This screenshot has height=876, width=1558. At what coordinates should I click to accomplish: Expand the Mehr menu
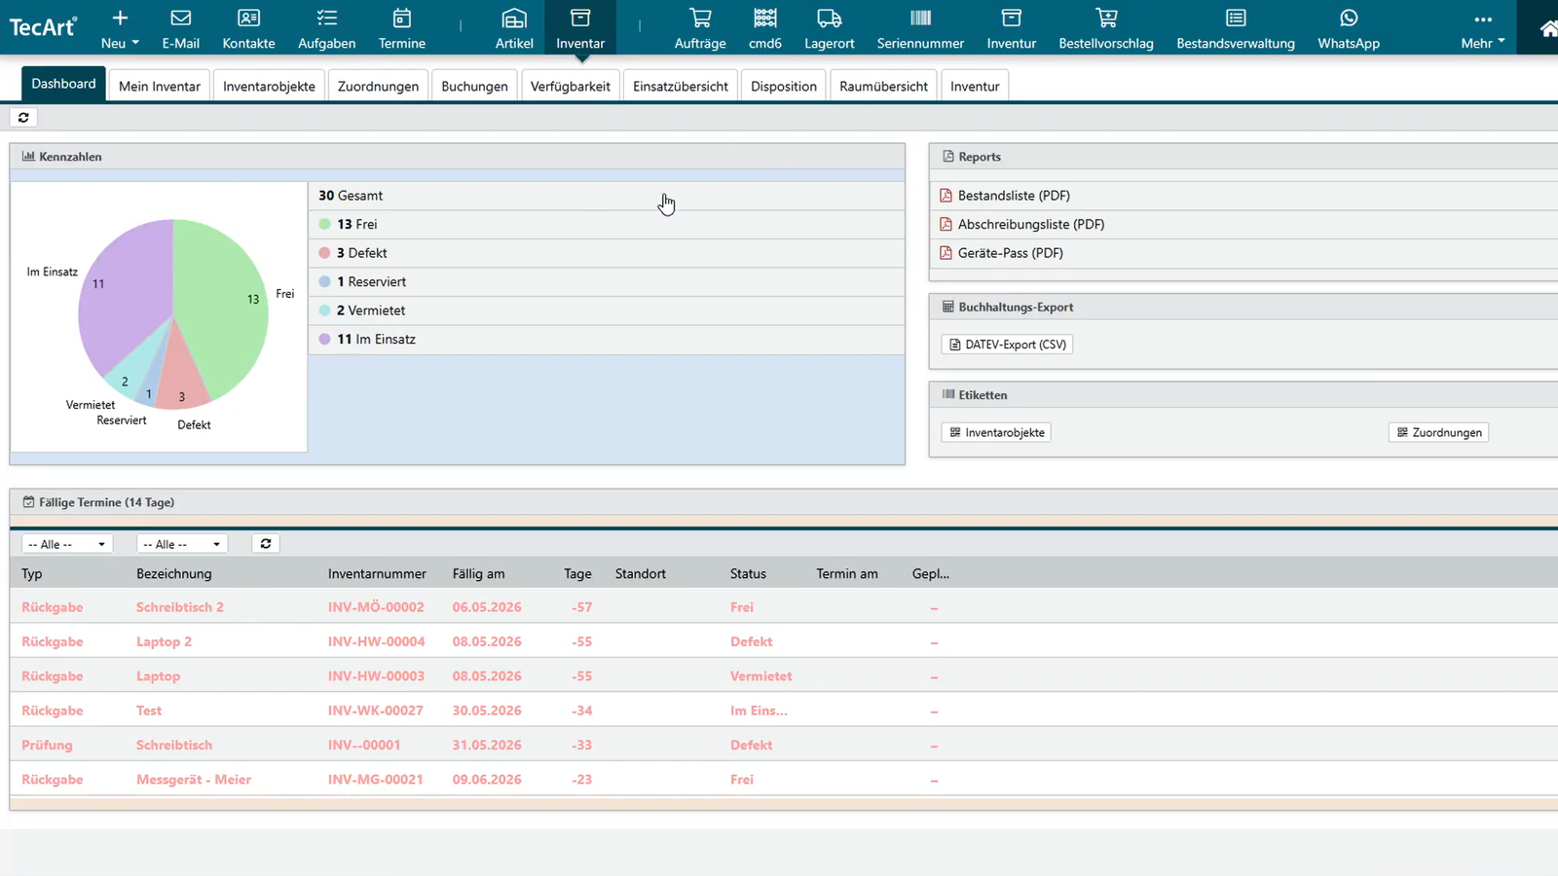tap(1482, 29)
